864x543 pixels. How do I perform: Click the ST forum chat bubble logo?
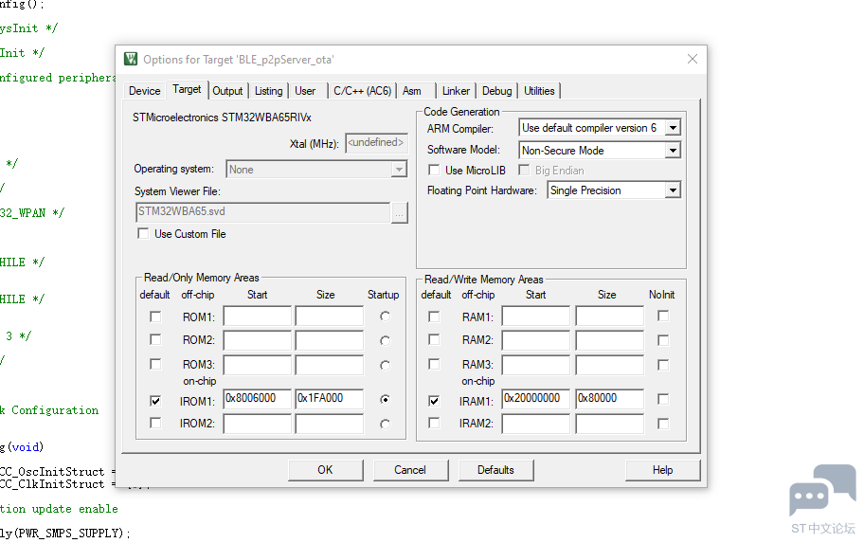tap(822, 490)
